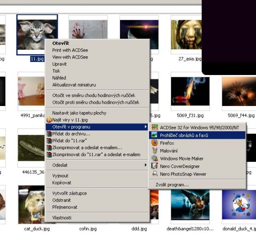The height and width of the screenshot is (234, 256).
Task: Choose Otočit proti směru chodu hodinových ručiček
Action: pos(96,102)
